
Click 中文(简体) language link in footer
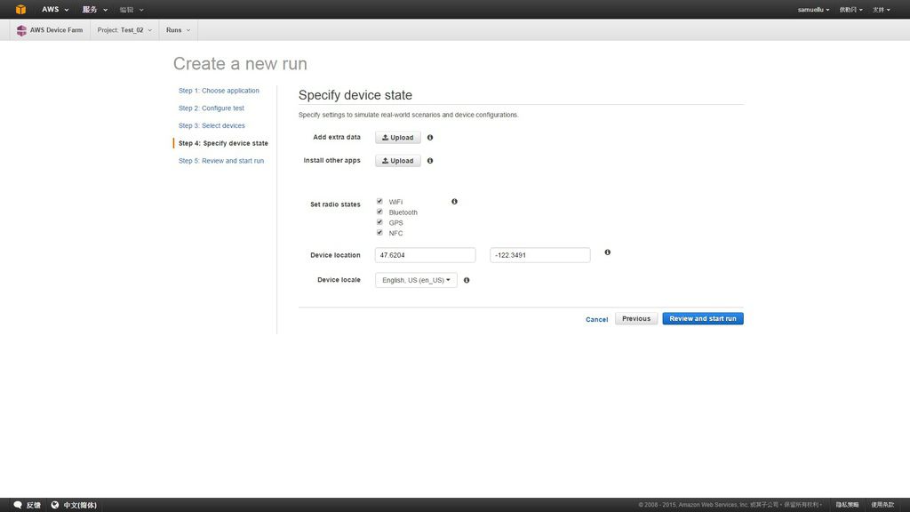click(80, 505)
